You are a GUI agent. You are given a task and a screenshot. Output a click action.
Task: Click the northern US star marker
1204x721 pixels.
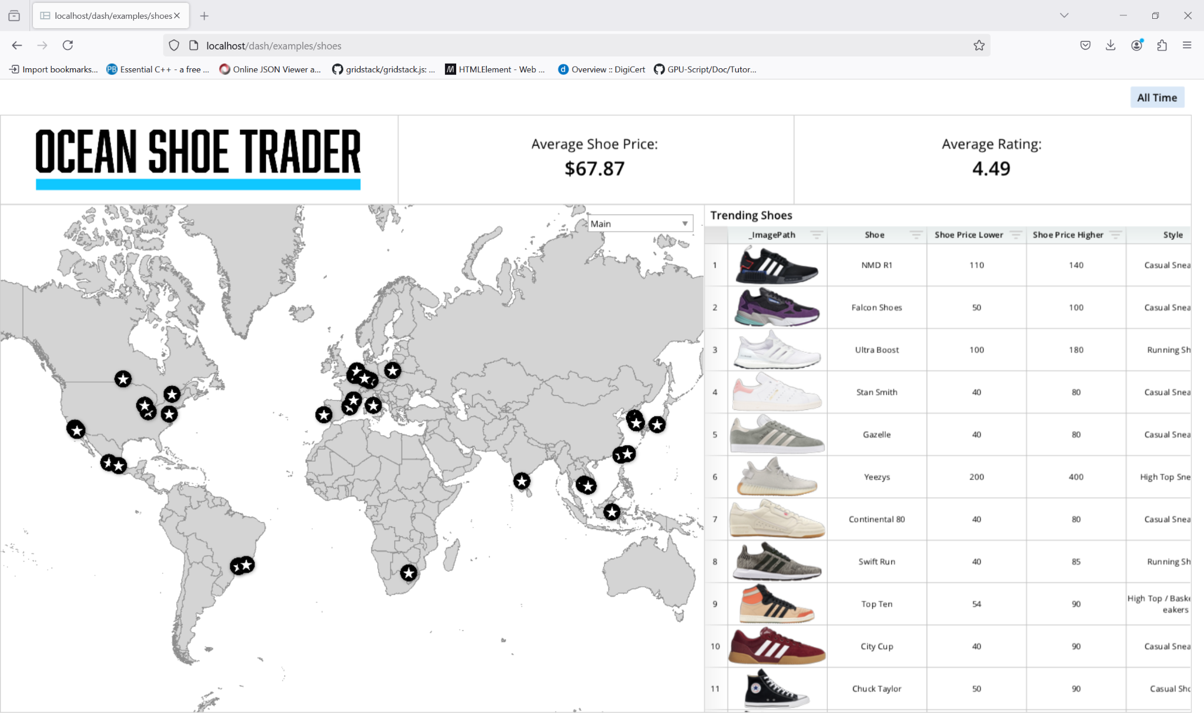coord(123,379)
